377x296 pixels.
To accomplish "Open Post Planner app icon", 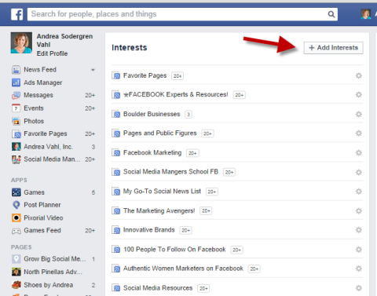I will tap(16, 205).
